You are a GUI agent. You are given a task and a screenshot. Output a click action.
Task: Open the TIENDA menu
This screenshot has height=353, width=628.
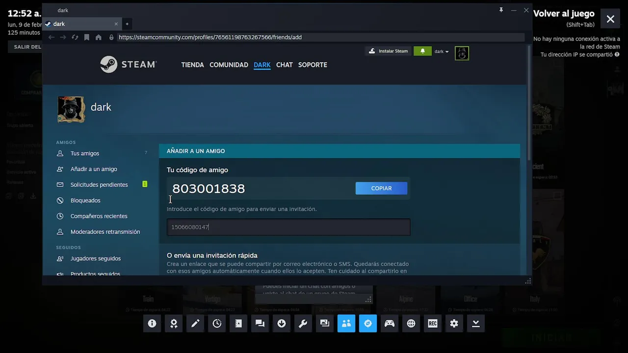coord(192,65)
